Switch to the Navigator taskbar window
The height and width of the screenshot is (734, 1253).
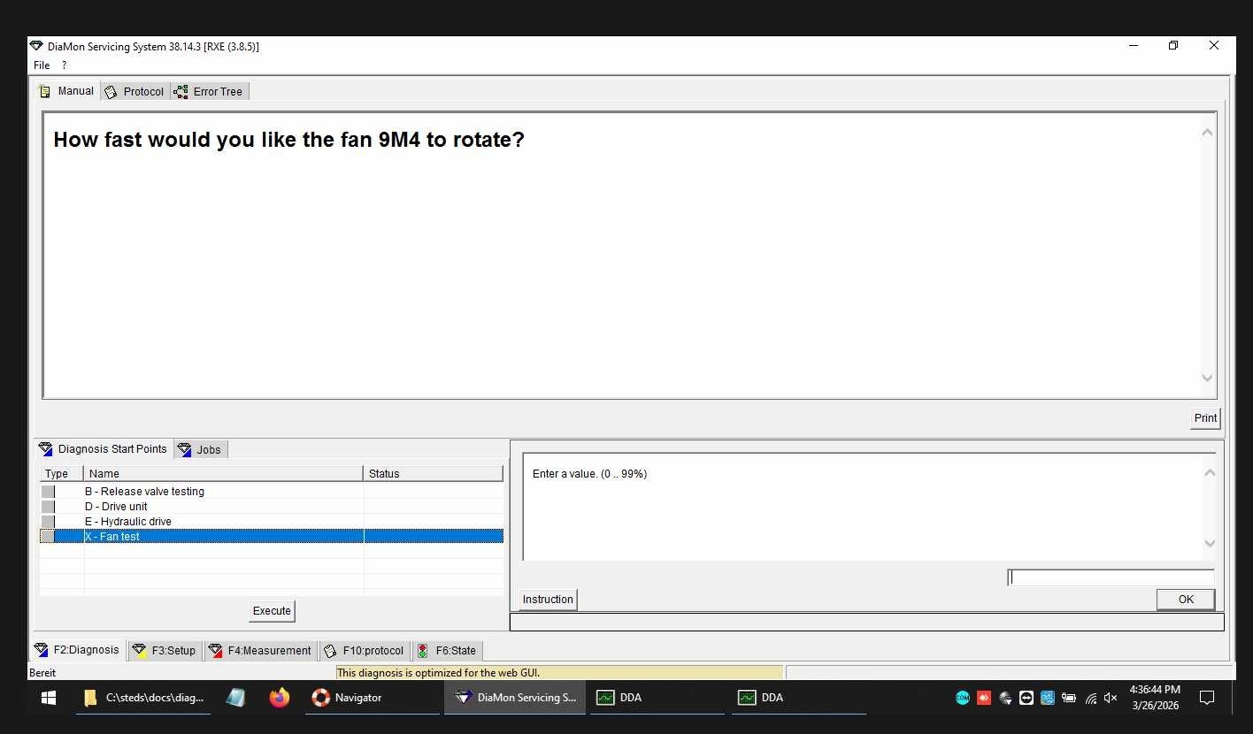point(372,698)
